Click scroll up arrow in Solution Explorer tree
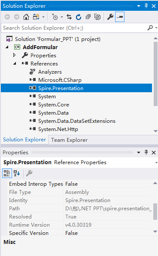The width and height of the screenshot is (158, 256). point(155,38)
